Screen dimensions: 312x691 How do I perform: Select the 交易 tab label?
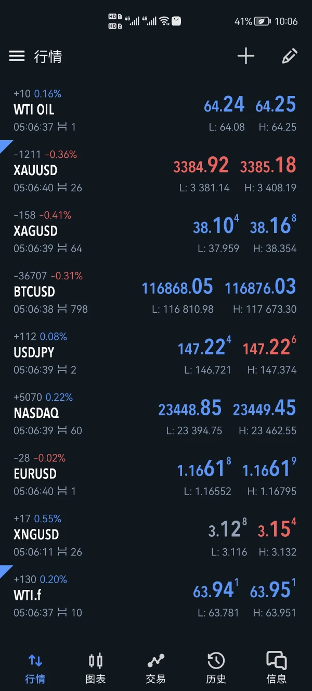pyautogui.click(x=155, y=679)
